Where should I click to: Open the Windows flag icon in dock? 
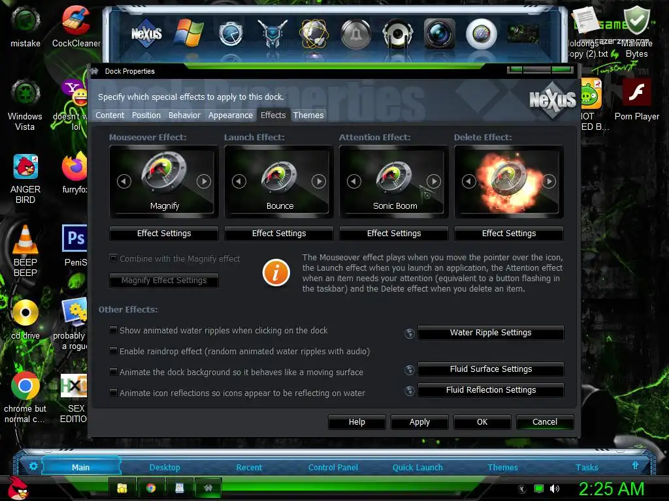point(189,33)
